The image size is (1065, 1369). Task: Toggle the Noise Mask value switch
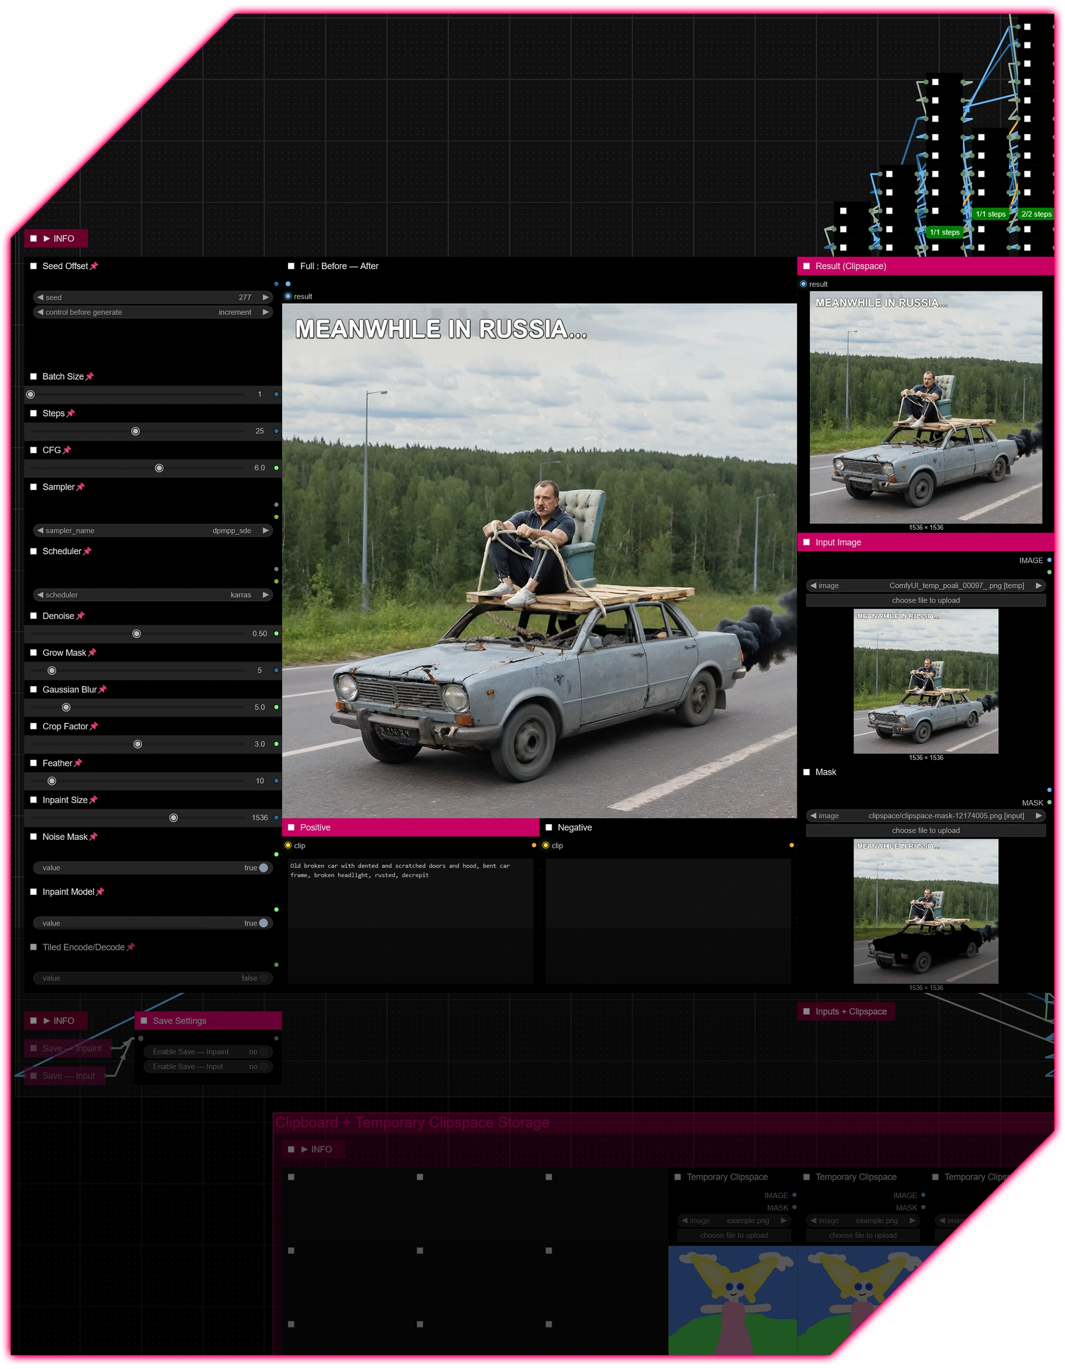click(263, 868)
